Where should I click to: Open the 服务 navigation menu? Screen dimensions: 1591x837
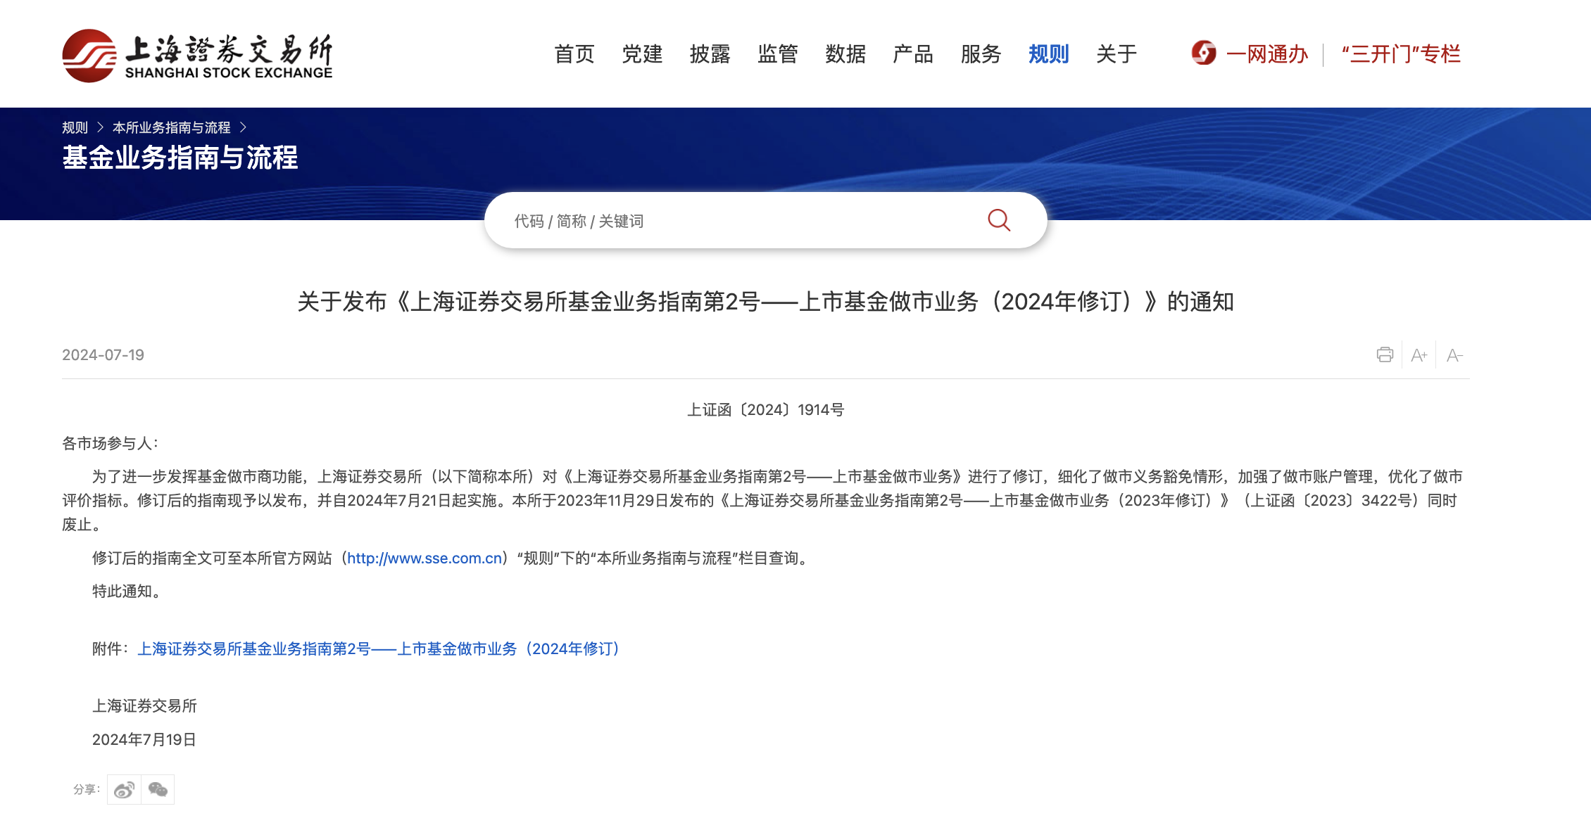click(981, 54)
